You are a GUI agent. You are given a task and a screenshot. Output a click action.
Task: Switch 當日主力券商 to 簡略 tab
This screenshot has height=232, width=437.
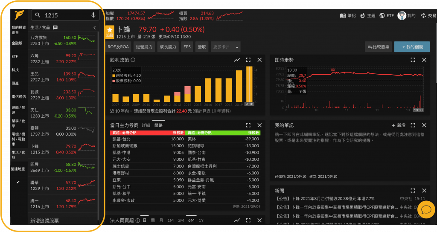159,125
